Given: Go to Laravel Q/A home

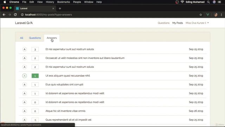Looking at the screenshot, I should pyautogui.click(x=24, y=23).
